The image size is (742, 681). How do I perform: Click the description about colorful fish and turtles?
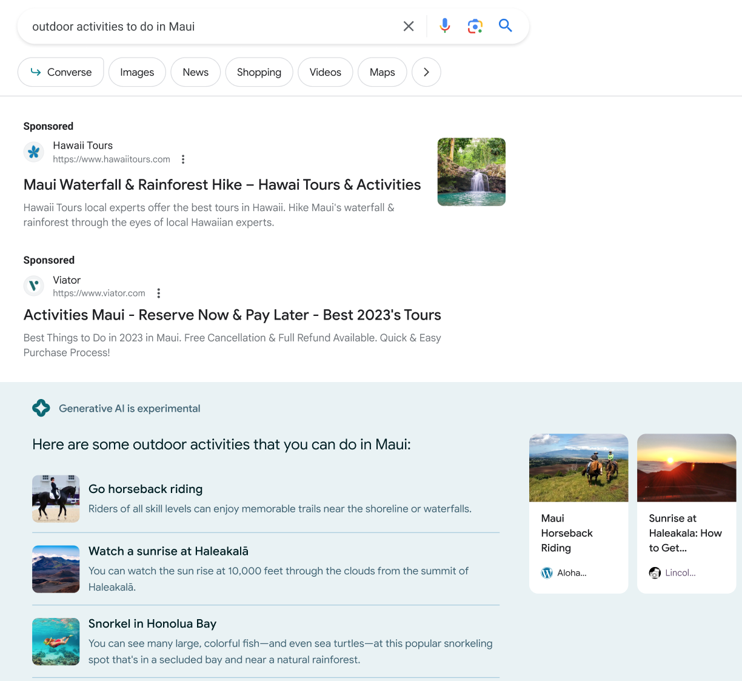(290, 651)
